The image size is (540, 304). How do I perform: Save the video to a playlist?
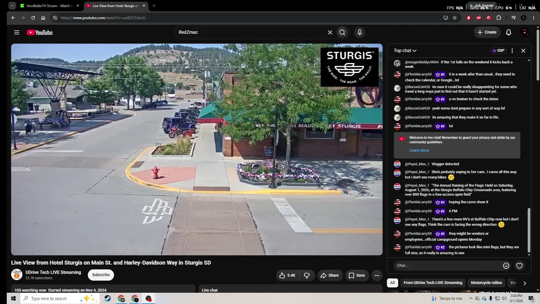pos(356,275)
